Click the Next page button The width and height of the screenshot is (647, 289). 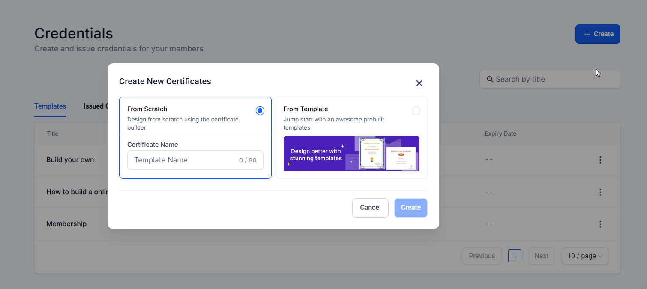[541, 256]
